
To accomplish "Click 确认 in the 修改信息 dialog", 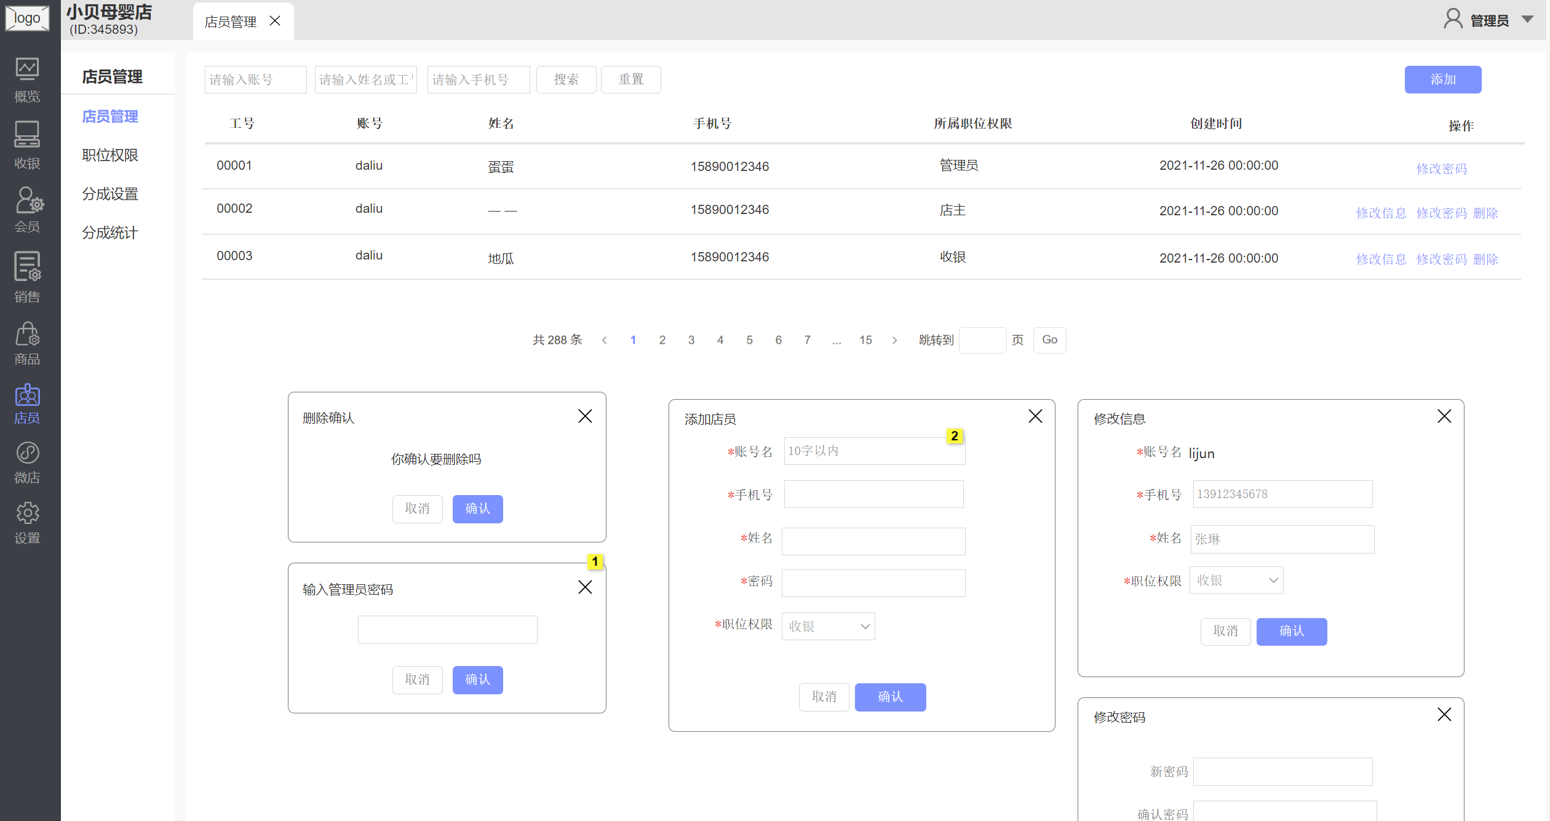I will (1291, 632).
